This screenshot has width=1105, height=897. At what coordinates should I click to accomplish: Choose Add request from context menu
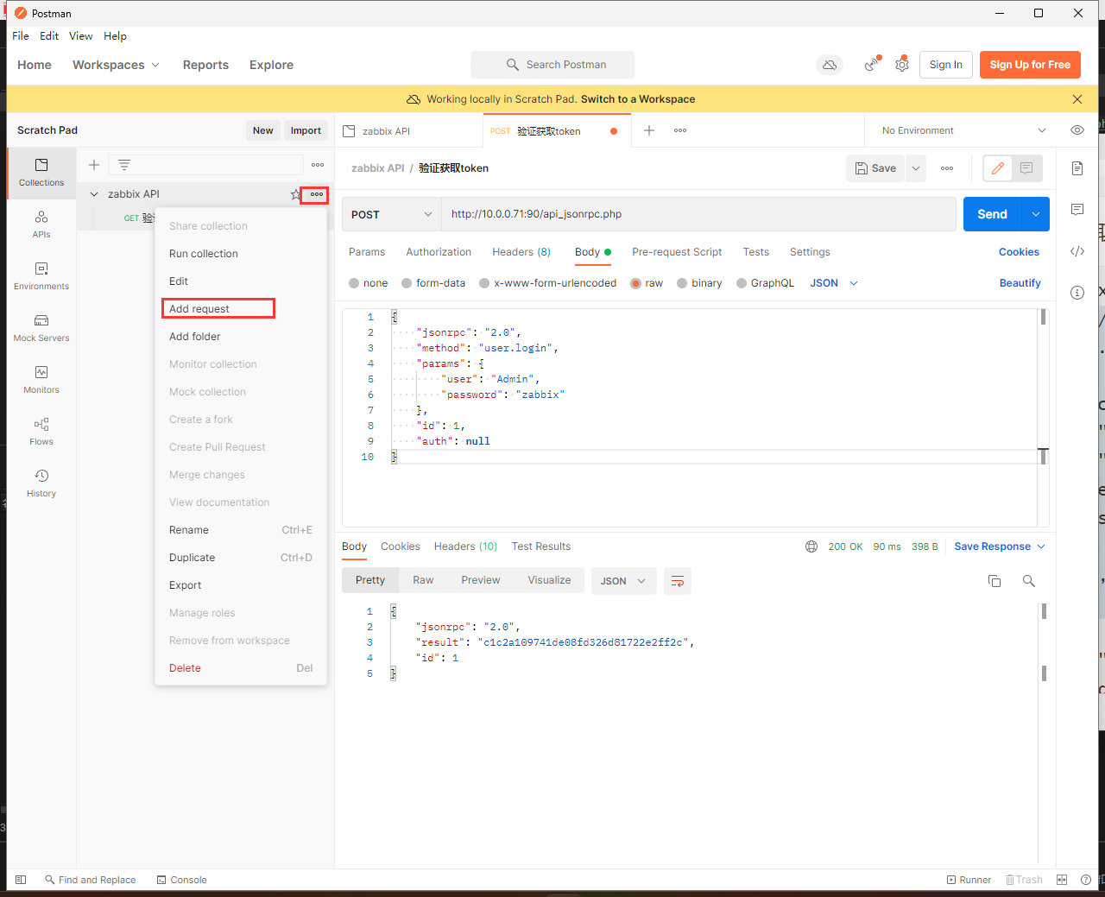tap(199, 309)
